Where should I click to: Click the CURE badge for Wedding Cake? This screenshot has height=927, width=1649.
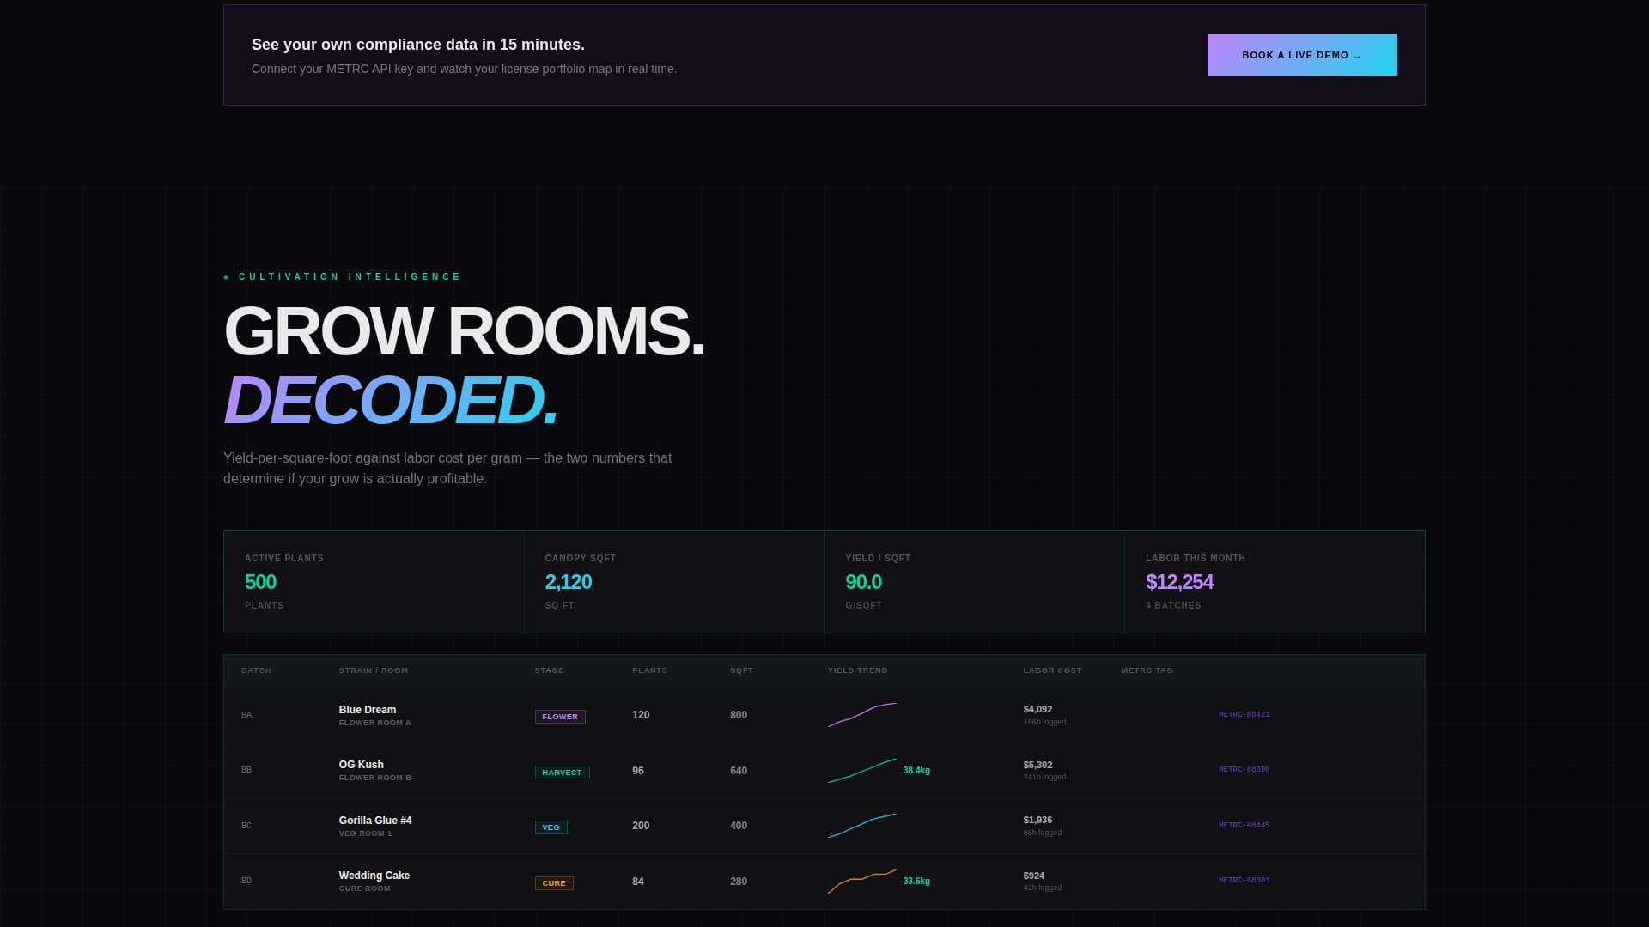point(554,882)
